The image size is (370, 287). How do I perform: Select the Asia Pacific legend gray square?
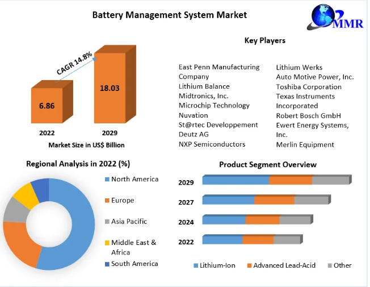(x=106, y=222)
